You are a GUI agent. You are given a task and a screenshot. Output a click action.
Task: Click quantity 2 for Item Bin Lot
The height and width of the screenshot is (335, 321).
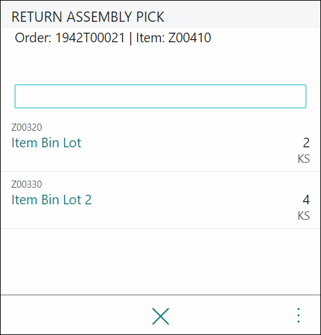click(x=306, y=143)
